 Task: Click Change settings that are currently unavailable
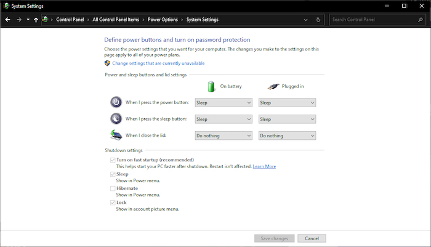click(158, 63)
